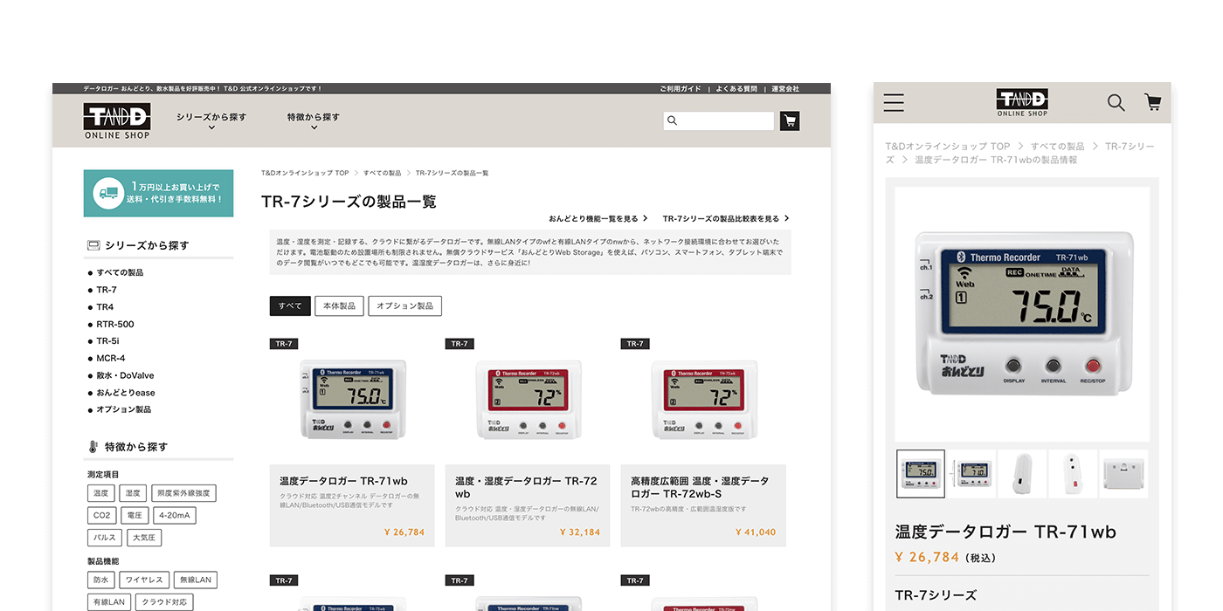Click TR-7シリーズ breadcrumb in mobile view

1020,153
